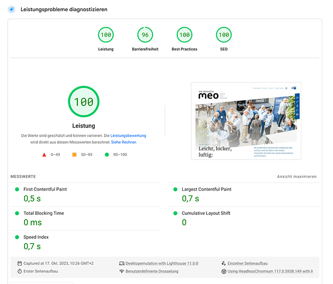Click 'Desktopemulation with Lighthouse 11.0.0' text
333x284 pixels.
click(x=162, y=263)
